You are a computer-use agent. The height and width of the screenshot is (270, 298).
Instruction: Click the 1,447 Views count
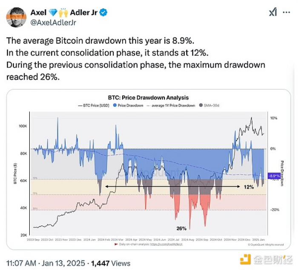click(111, 263)
